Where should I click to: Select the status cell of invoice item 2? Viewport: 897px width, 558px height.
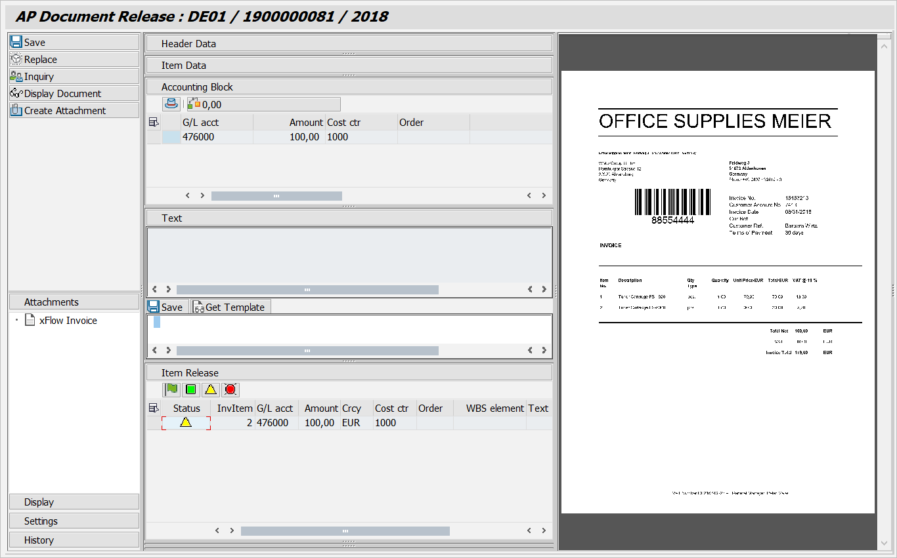click(186, 423)
